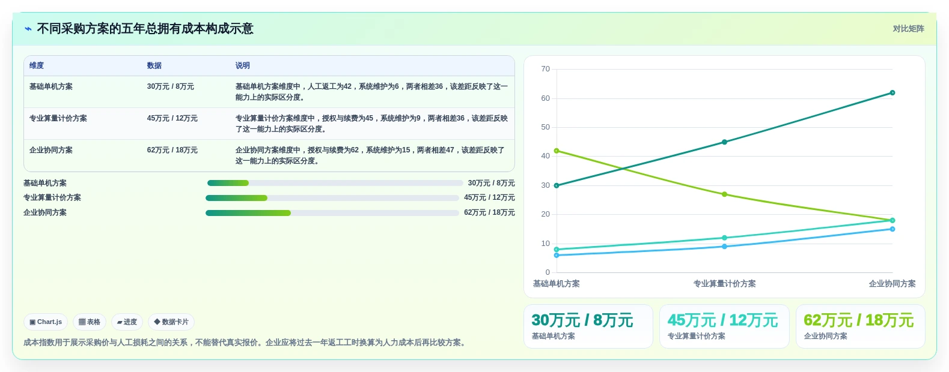949x372 pixels.
Task: Open the 45万元 / 12万元 data card
Action: pos(724,326)
